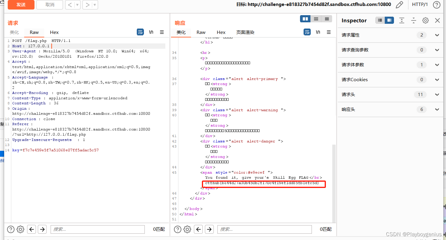The width and height of the screenshot is (446, 240).
Task: Go to previous request with the back arrow
Action: pos(70,5)
